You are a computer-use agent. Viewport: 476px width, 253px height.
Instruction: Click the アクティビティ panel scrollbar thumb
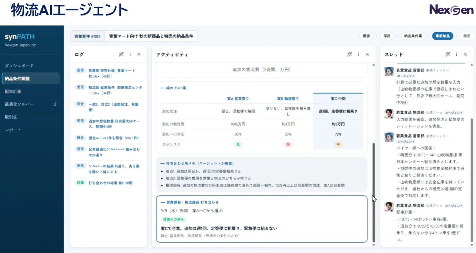374,193
